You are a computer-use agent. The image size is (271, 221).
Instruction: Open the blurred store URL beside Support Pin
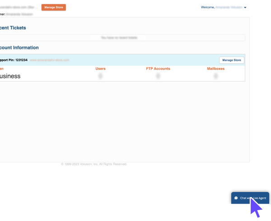click(x=50, y=60)
